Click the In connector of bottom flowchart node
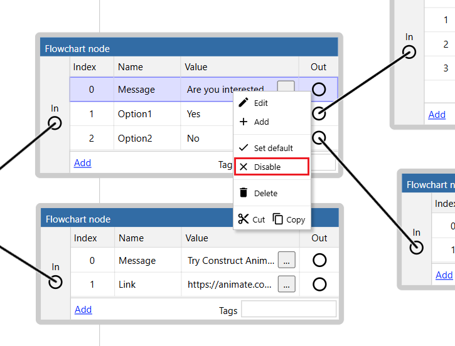 [56, 281]
